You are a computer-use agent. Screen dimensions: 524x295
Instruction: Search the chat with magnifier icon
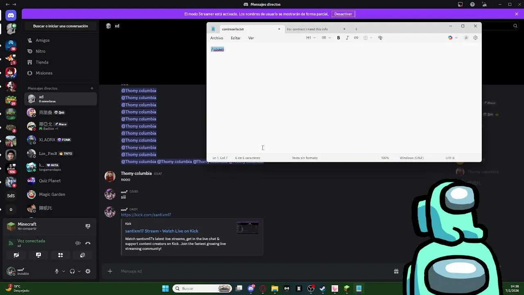pos(515,26)
